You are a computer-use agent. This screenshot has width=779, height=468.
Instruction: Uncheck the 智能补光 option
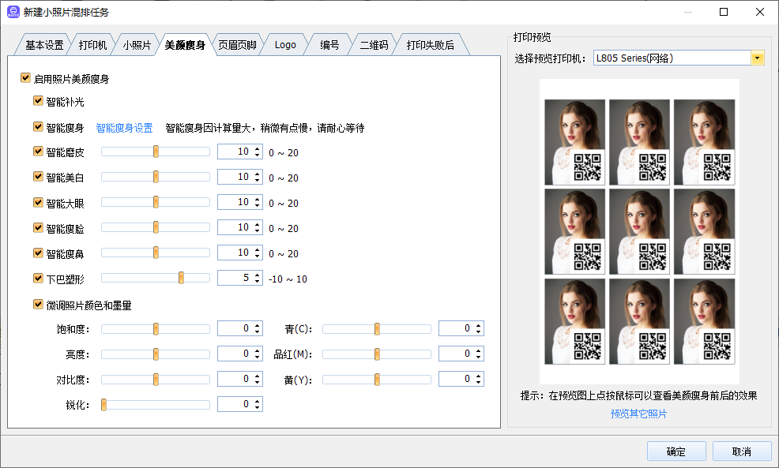(x=38, y=102)
